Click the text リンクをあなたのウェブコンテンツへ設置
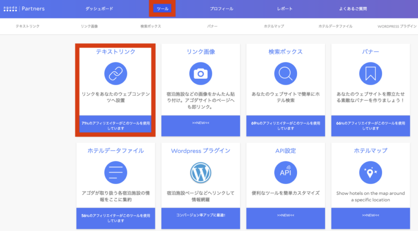Screen dimensions: 418x231 pos(116,97)
